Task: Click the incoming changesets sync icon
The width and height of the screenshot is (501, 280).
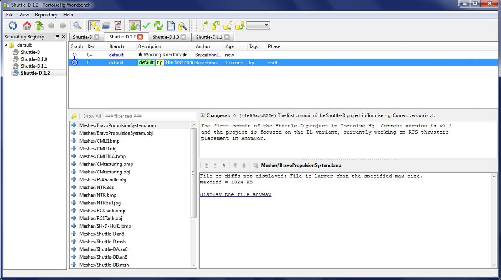Action: pos(203,25)
